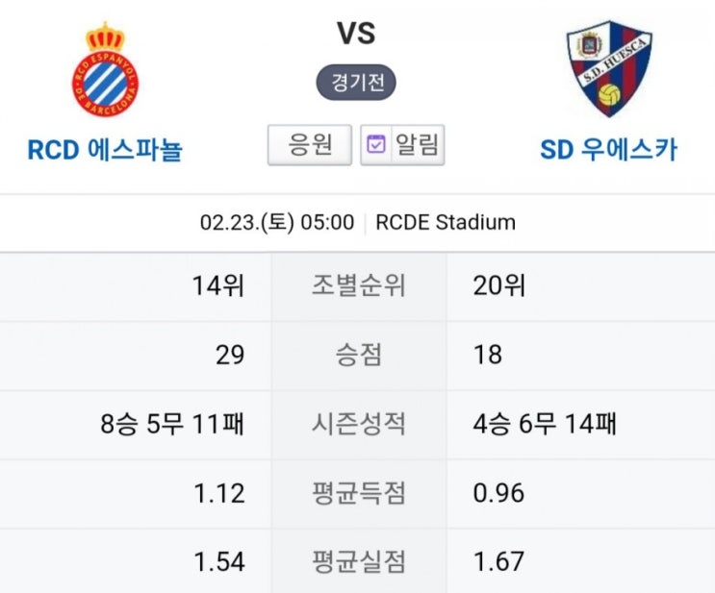715x593 pixels.
Task: Click the RCD Espanyol club crest
Action: (105, 69)
